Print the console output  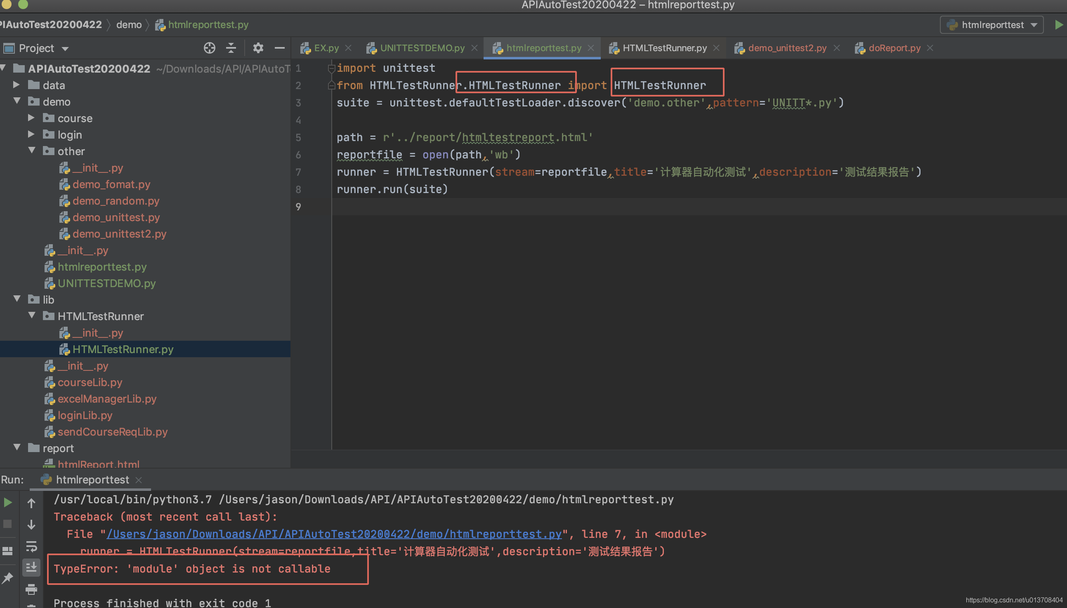click(x=31, y=589)
